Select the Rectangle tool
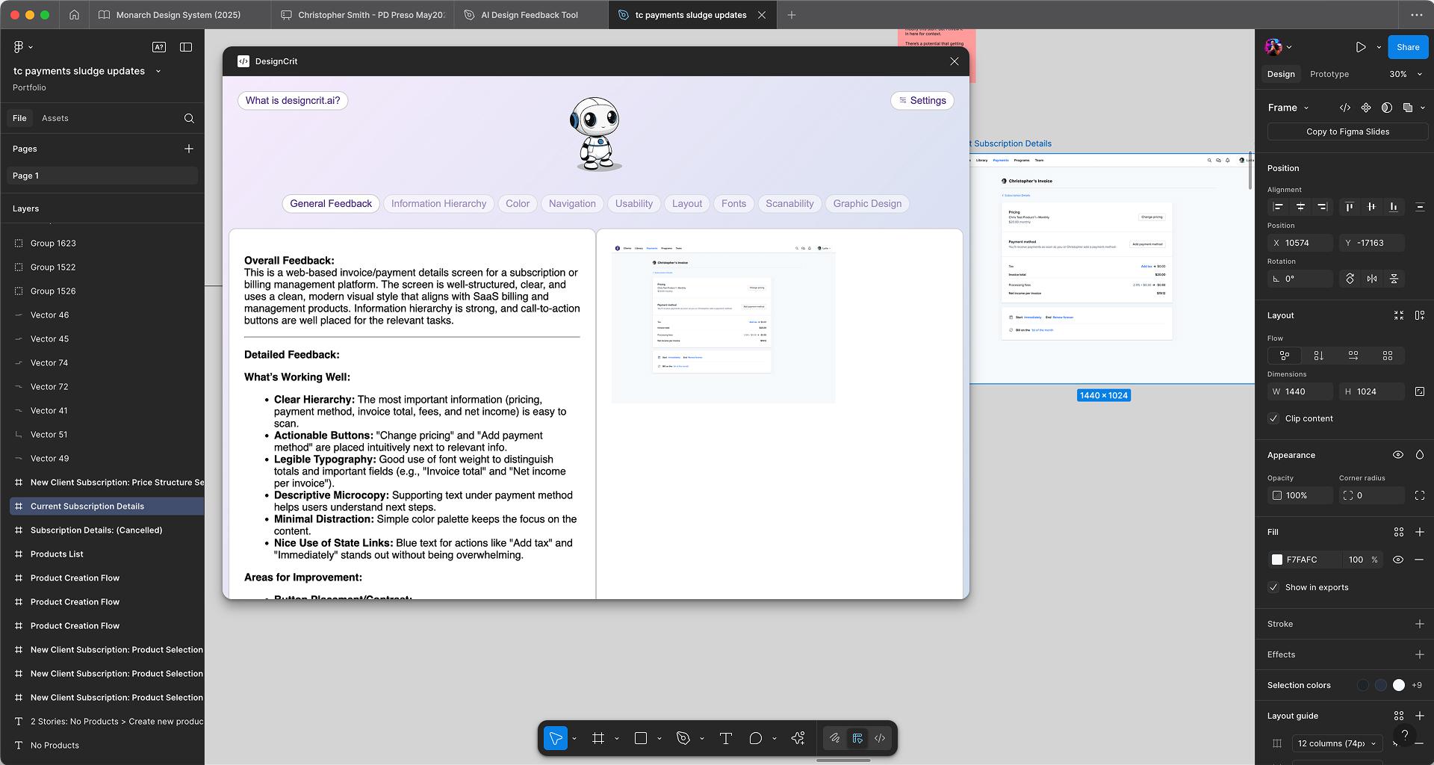Screen dimensions: 1434x765 640,737
